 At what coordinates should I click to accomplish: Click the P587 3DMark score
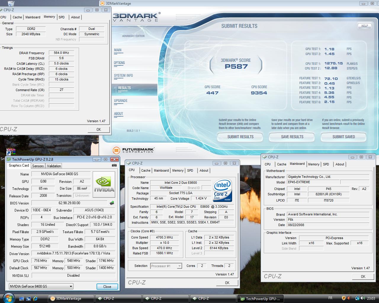coord(236,66)
